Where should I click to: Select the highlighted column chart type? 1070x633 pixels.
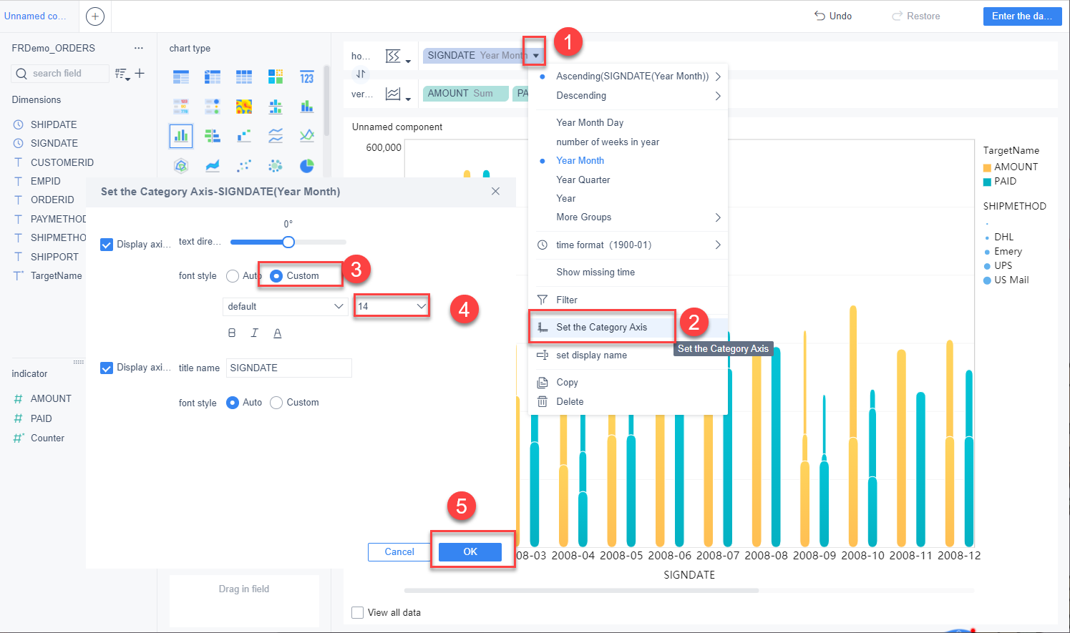181,135
